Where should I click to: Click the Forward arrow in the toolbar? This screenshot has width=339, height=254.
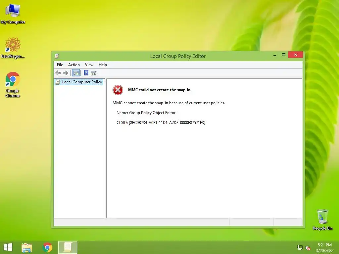click(65, 73)
